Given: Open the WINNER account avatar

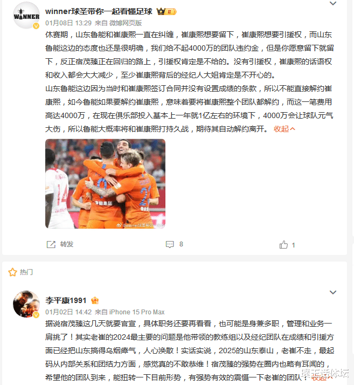Looking at the screenshot, I should [x=26, y=16].
